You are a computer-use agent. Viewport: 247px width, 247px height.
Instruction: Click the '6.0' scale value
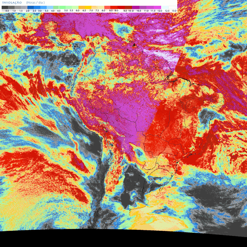click(77, 10)
